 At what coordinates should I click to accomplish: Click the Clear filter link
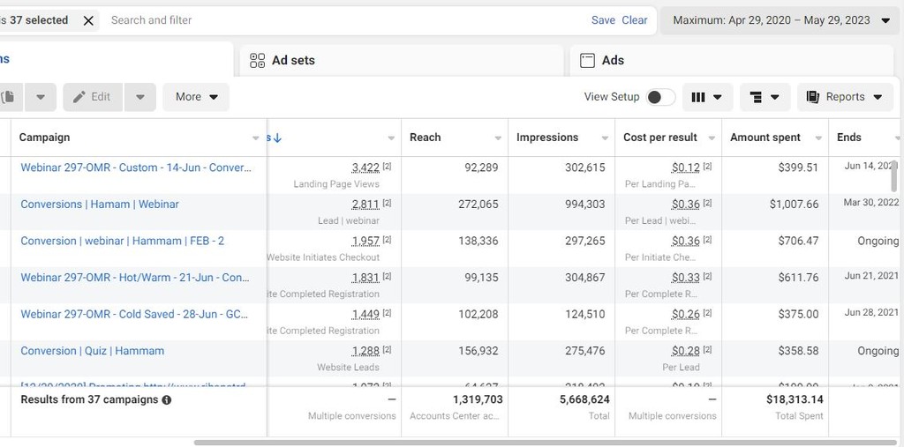pyautogui.click(x=635, y=20)
